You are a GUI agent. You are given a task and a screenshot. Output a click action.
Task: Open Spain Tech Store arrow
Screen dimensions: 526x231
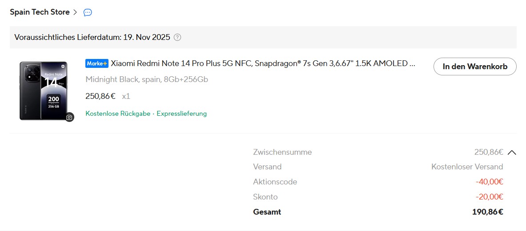[75, 12]
